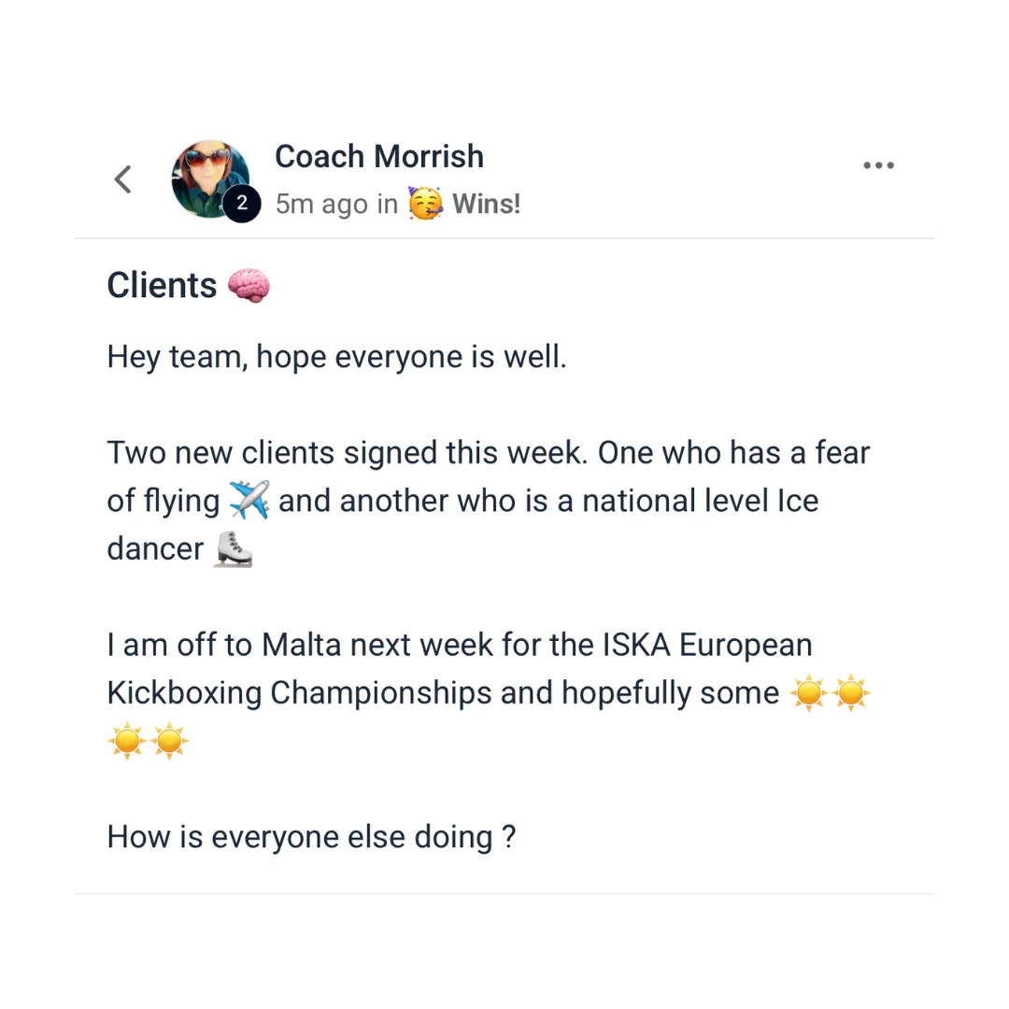Click the 'Two new clients signed this week' sentence
Screen dimensions: 1009x1009
click(x=348, y=453)
